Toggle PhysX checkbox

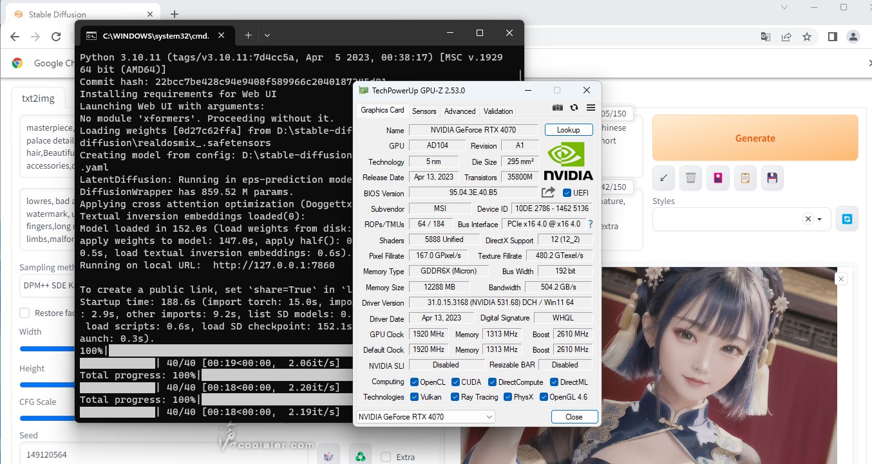point(507,397)
